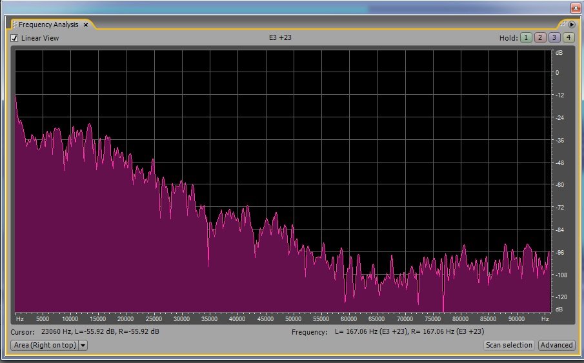This screenshot has height=363, width=584.
Task: Click the 5000 Hz axis label
Action: (43, 319)
